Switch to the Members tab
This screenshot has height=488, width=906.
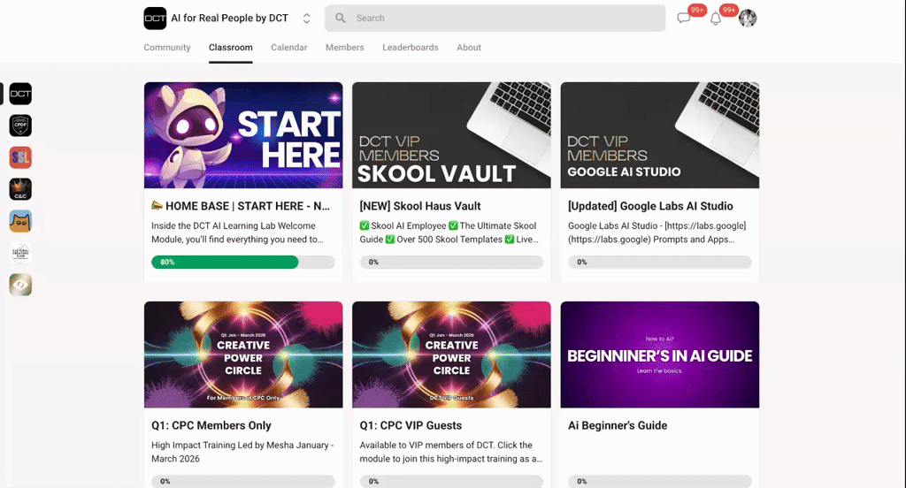click(x=344, y=48)
